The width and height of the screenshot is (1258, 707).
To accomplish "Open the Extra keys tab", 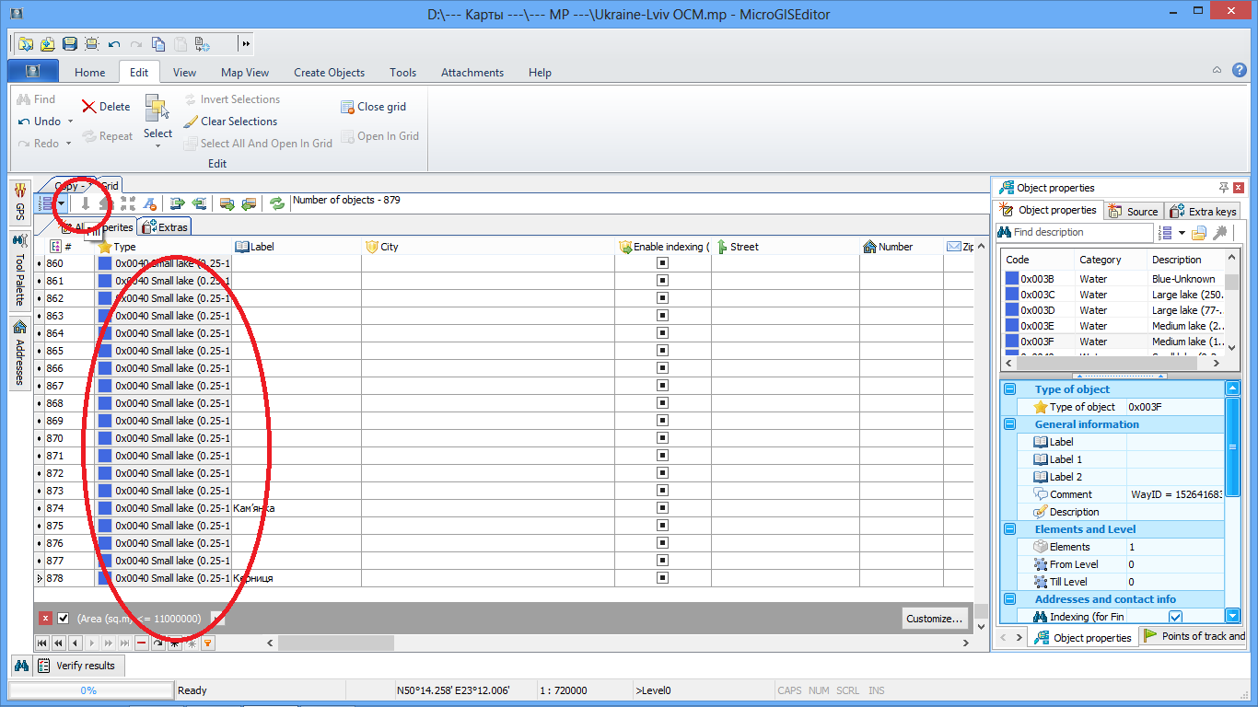I will [1203, 212].
